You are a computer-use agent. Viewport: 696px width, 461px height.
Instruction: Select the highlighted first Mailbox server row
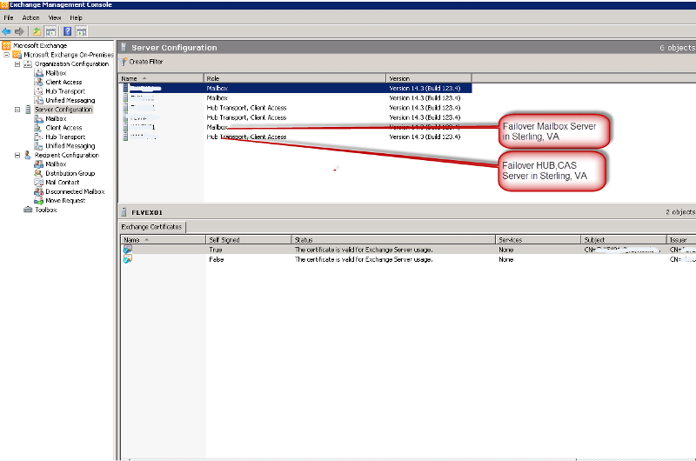click(x=296, y=88)
